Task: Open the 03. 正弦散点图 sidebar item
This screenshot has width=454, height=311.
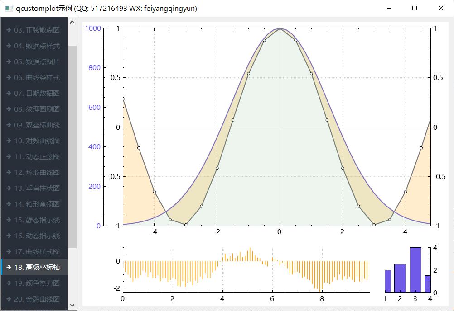Action: pyautogui.click(x=37, y=30)
